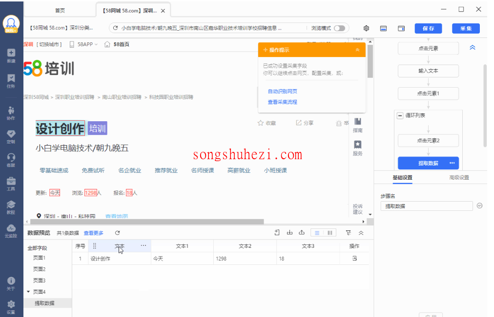Click the webpage vertical scrollbar thumb
This screenshot has height=317, width=494.
370,61
